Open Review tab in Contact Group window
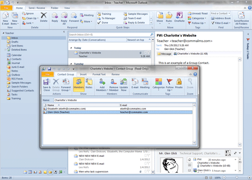 click(x=115, y=75)
